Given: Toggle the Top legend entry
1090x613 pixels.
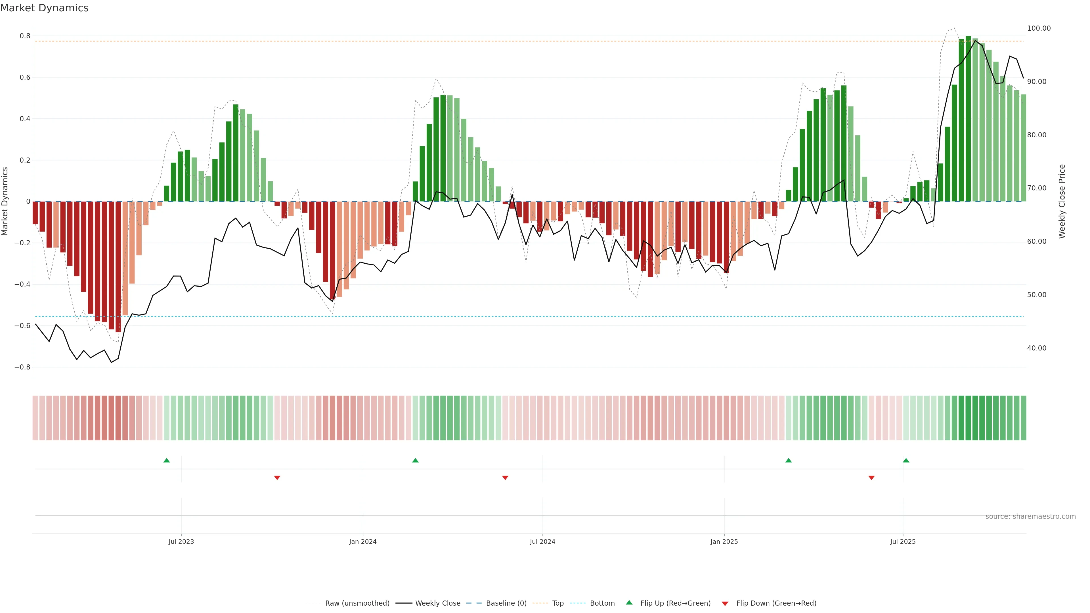Looking at the screenshot, I should coord(558,603).
